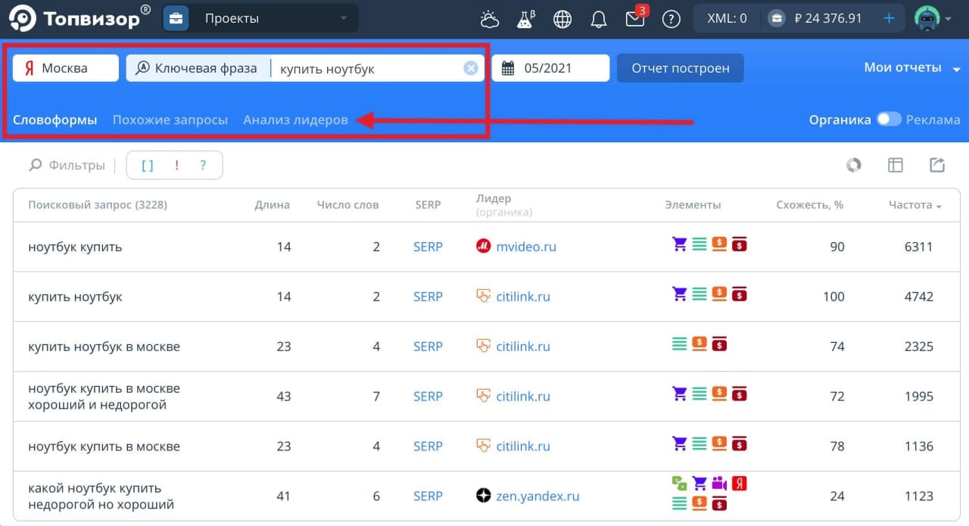Open the 05/2021 date picker
This screenshot has width=969, height=526.
pos(550,68)
